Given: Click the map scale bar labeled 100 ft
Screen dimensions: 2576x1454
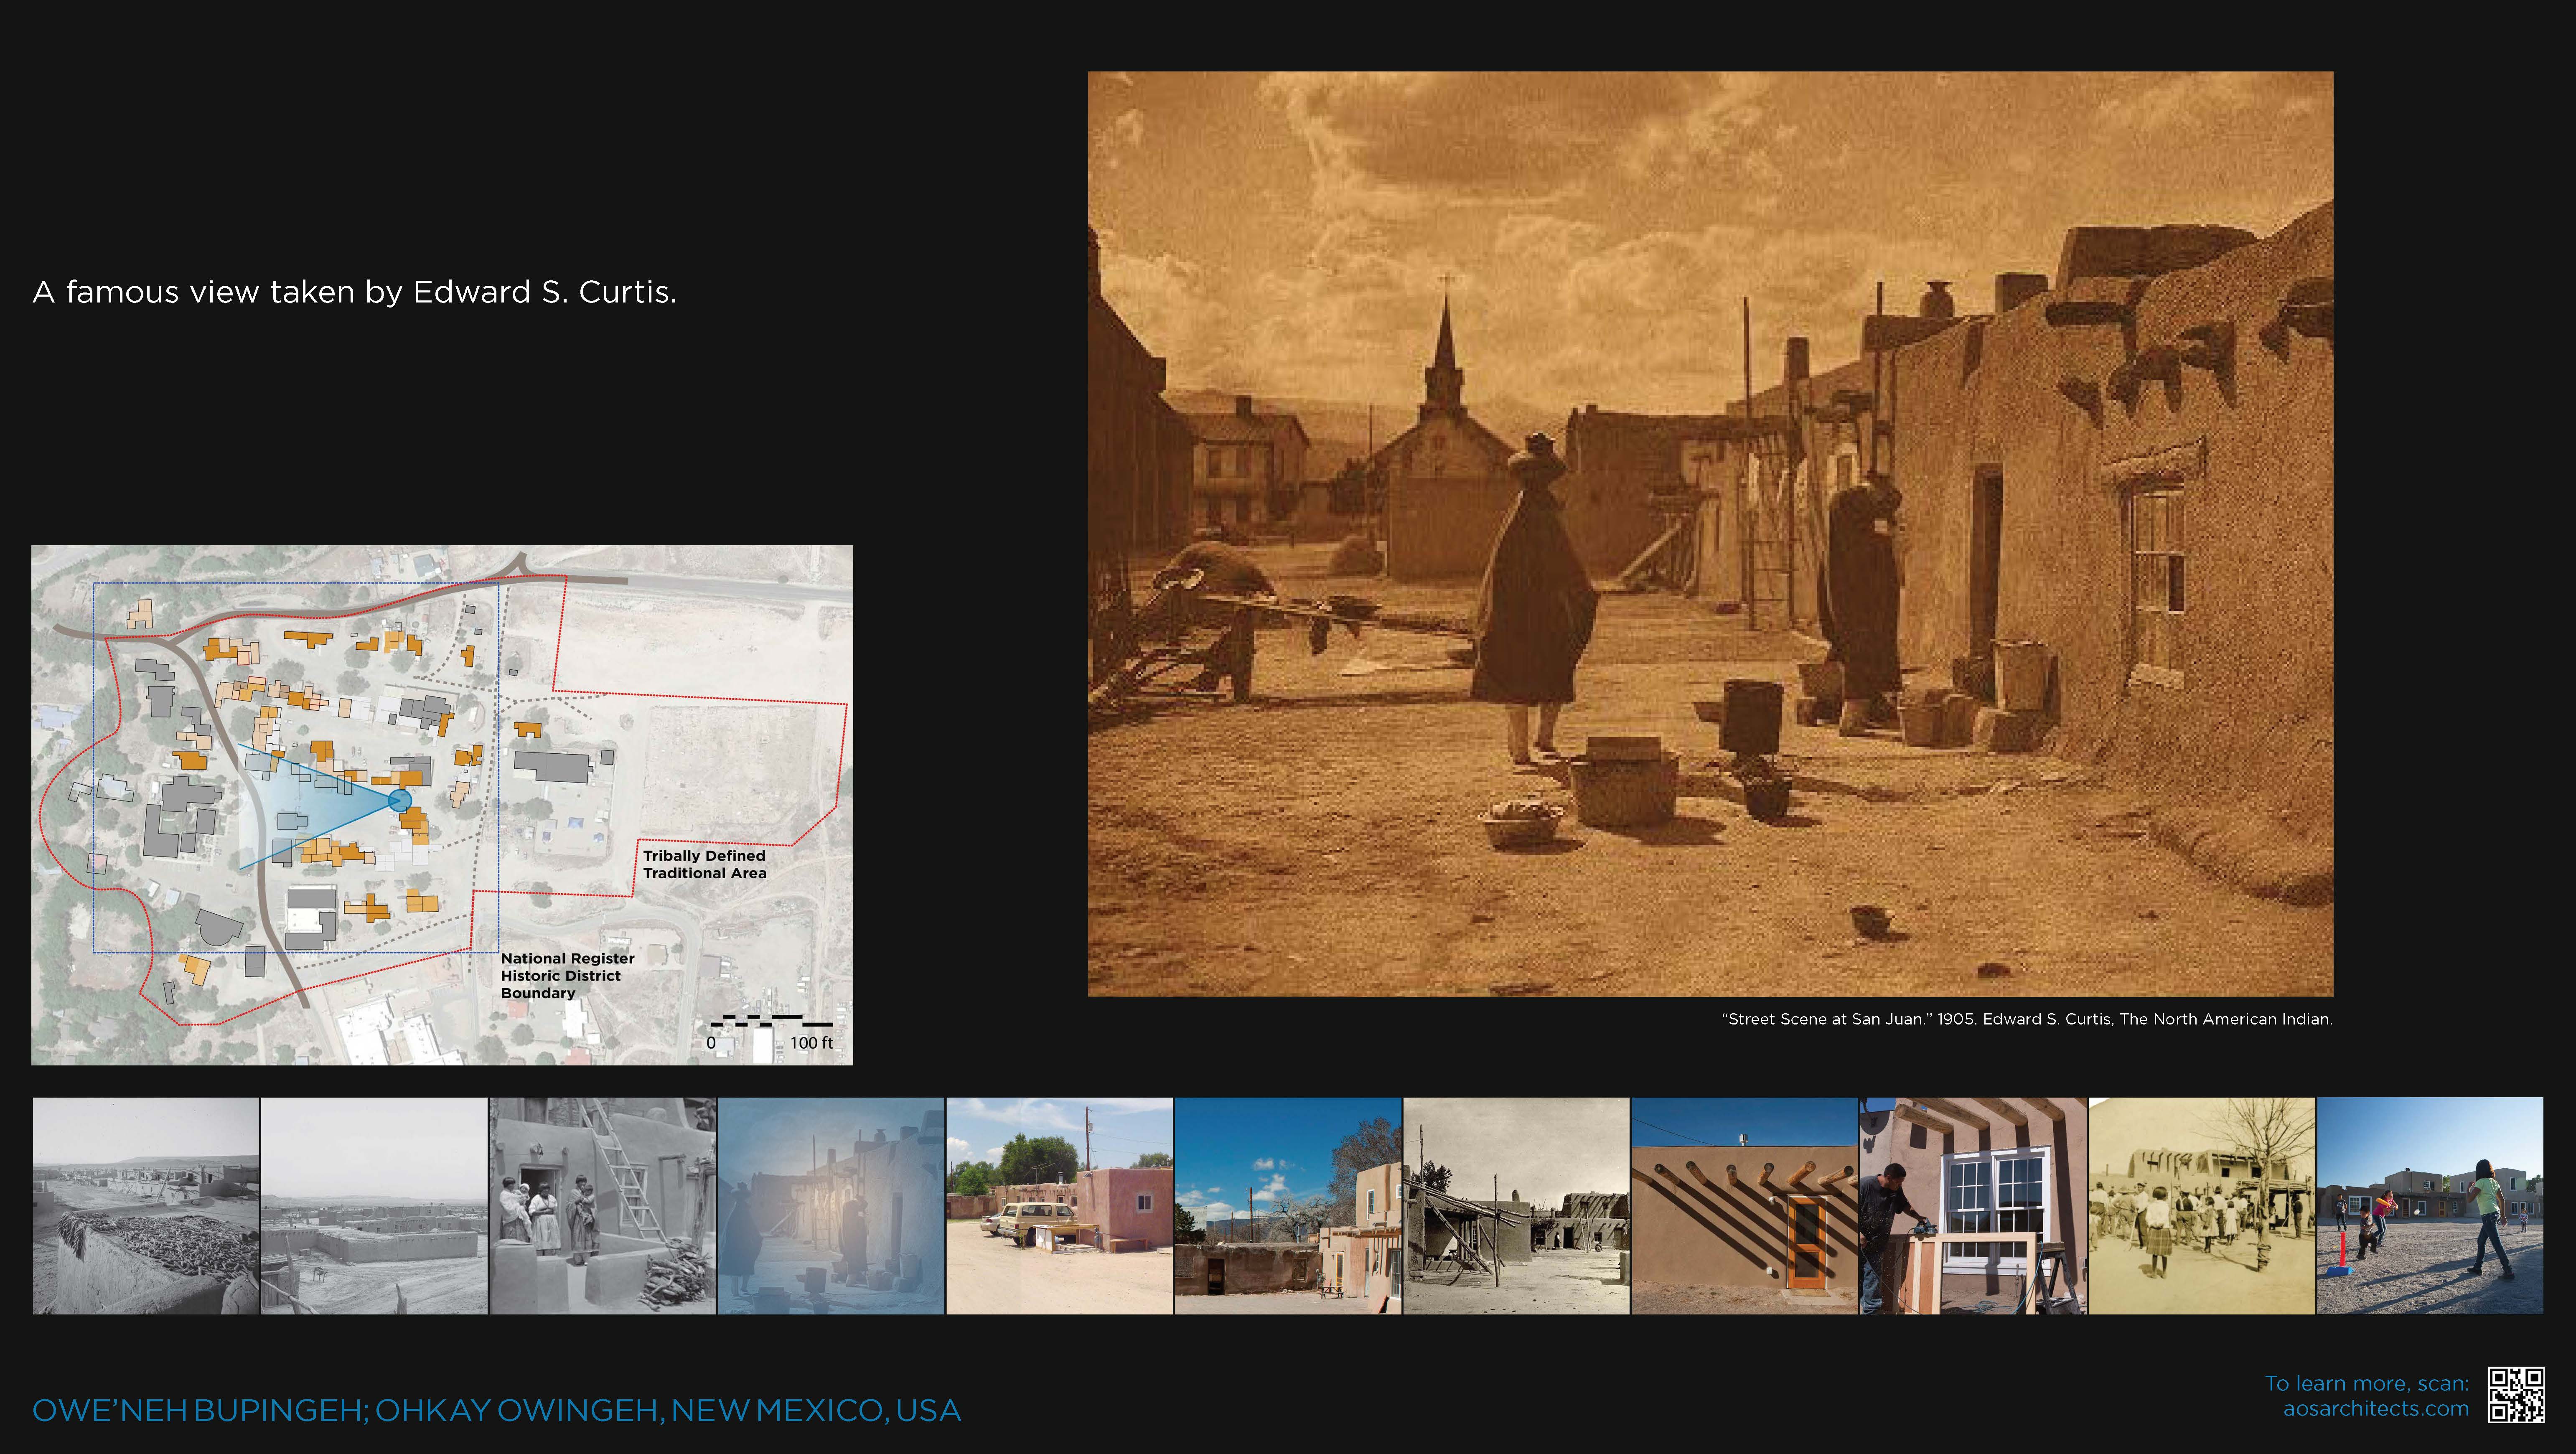Looking at the screenshot, I should pos(772,1022).
